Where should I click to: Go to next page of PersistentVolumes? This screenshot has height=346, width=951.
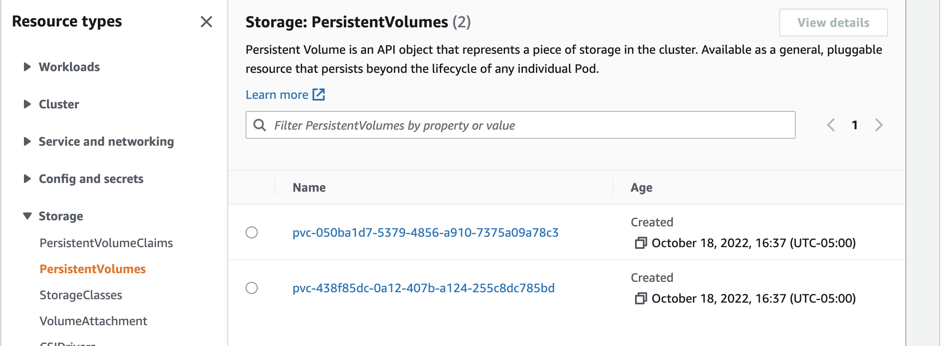(879, 125)
